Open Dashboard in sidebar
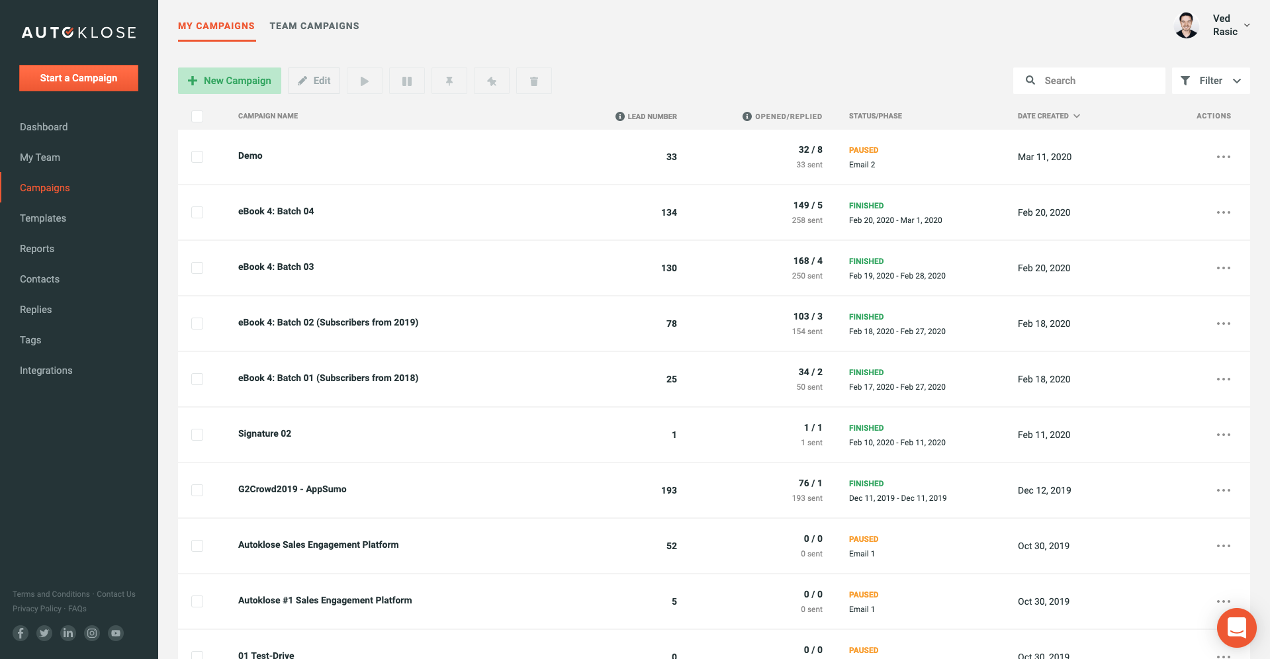The height and width of the screenshot is (659, 1270). (44, 127)
